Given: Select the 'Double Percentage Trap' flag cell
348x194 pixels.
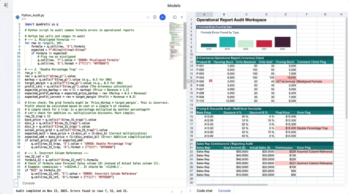Looking at the screenshot, I should 315,128.
